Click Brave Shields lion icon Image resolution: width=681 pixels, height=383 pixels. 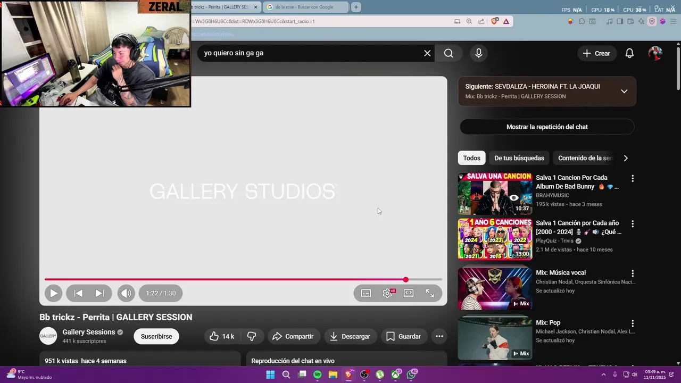(495, 21)
